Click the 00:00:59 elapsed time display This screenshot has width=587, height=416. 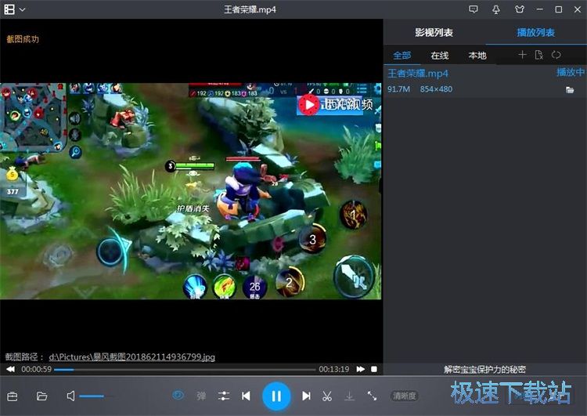[36, 369]
